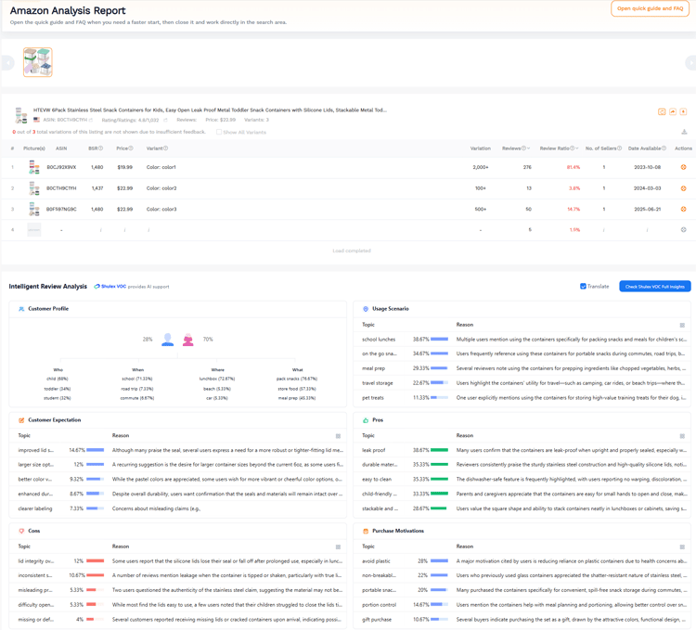Click female customer profile icon
696x630 pixels.
tap(188, 340)
